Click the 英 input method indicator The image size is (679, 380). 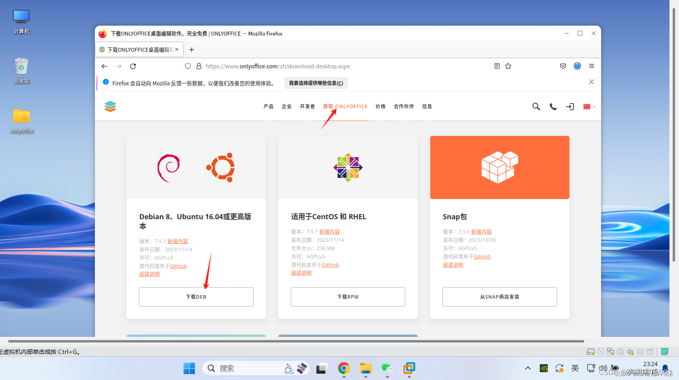point(575,368)
